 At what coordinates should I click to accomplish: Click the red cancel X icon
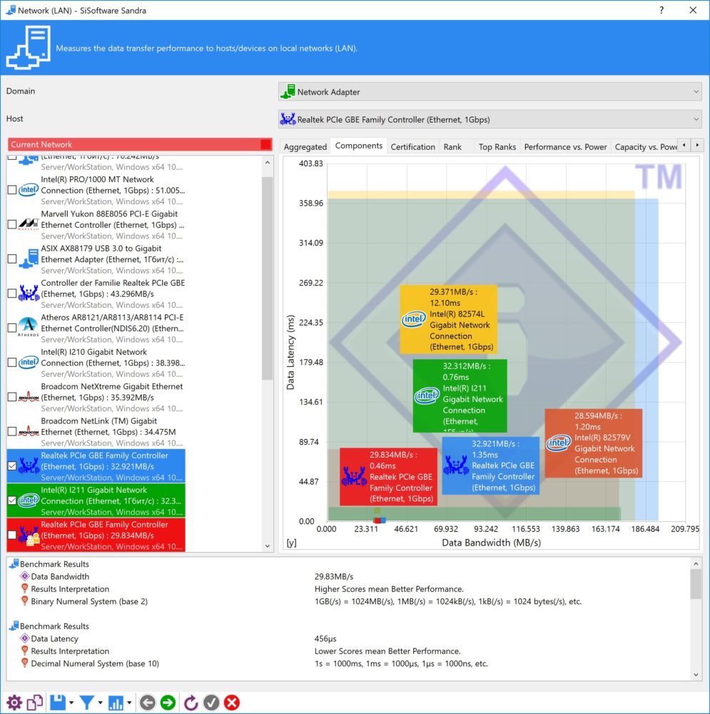point(232,703)
